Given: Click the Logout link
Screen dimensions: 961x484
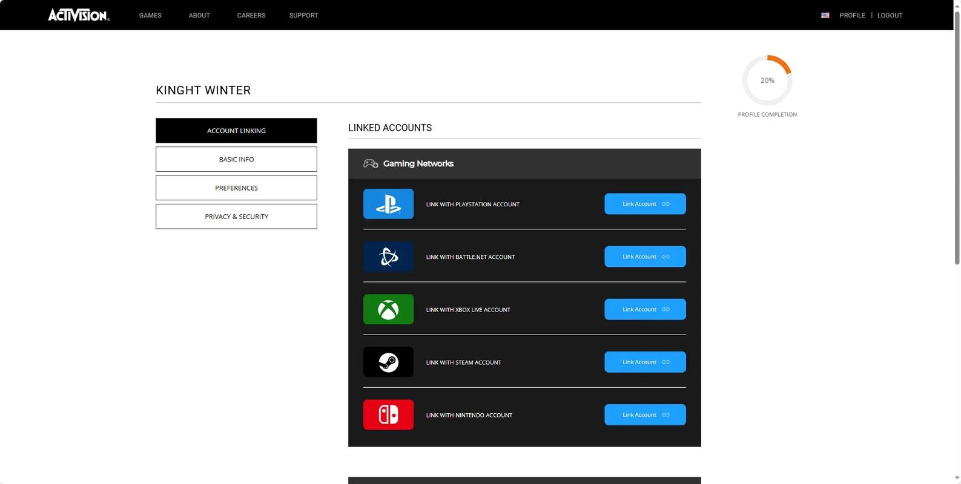Looking at the screenshot, I should pyautogui.click(x=890, y=15).
